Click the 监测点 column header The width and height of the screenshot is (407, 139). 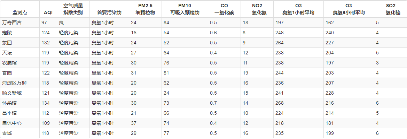tap(20, 12)
